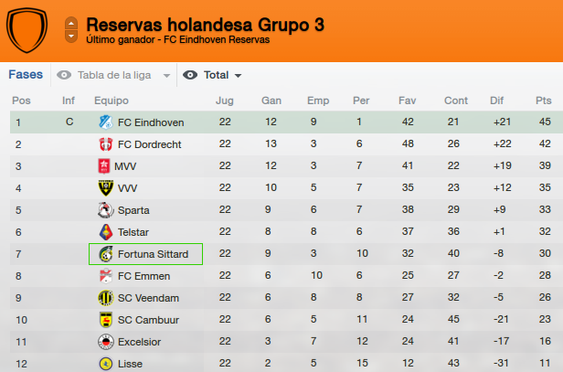Sort table by the Gan column header

tap(271, 101)
